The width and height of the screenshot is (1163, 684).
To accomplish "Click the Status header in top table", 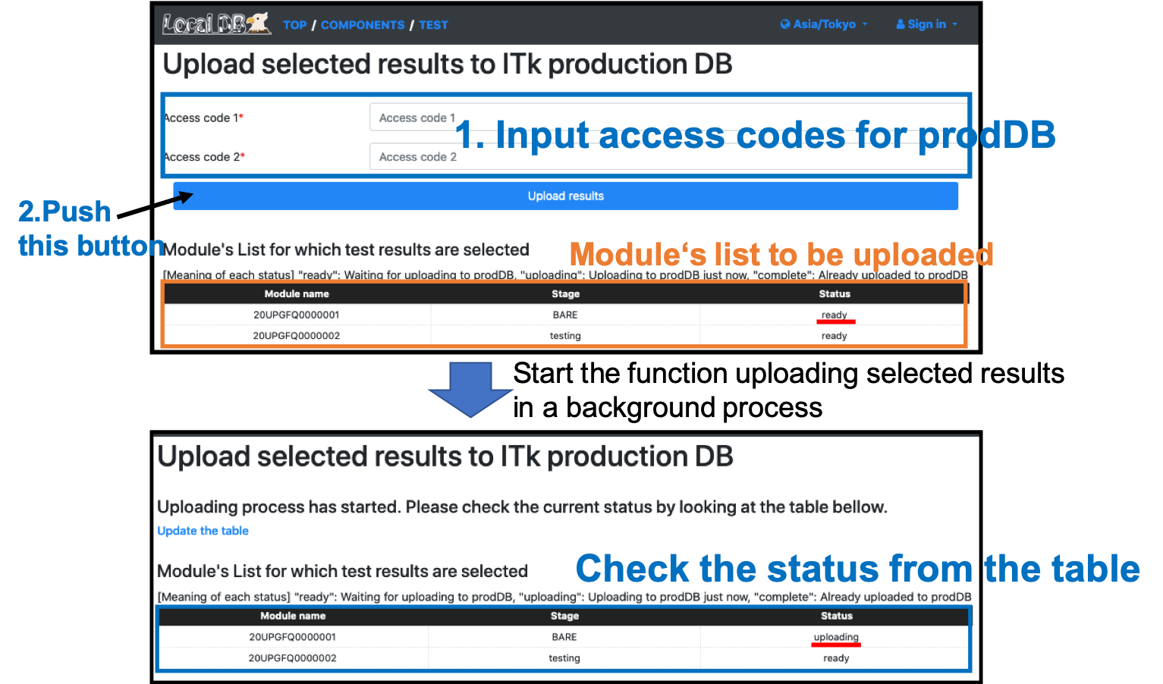I will [x=835, y=293].
